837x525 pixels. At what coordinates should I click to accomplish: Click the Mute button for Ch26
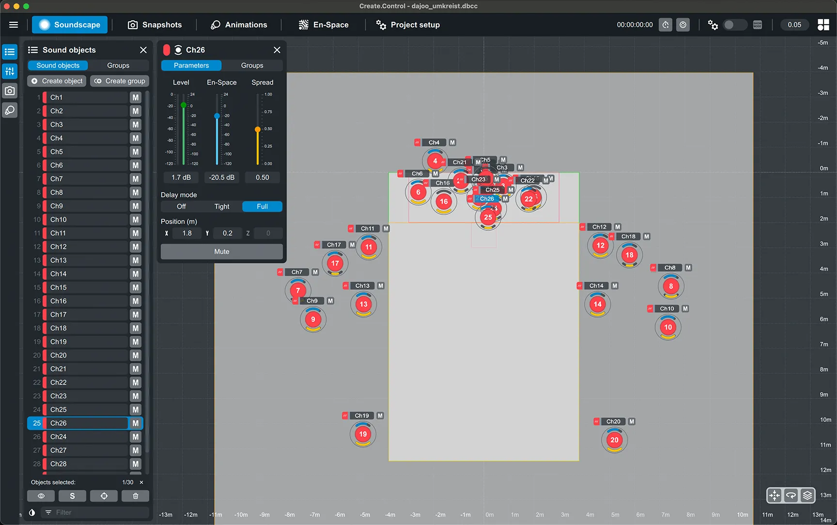[221, 252]
